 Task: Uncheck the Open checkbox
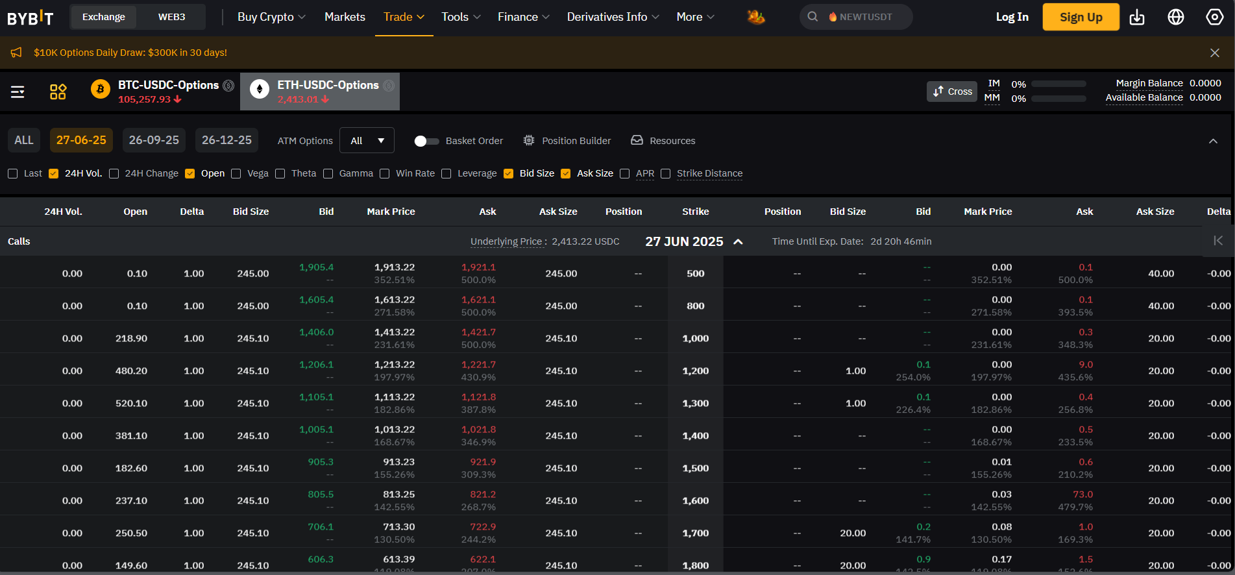[x=190, y=173]
